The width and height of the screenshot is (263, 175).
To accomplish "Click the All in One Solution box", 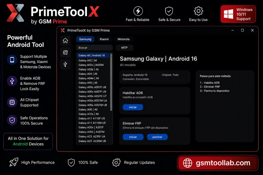I will pos(28,141).
